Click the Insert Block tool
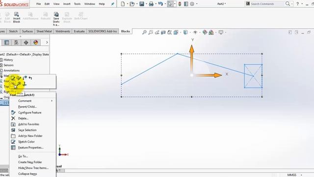 (x=17, y=17)
